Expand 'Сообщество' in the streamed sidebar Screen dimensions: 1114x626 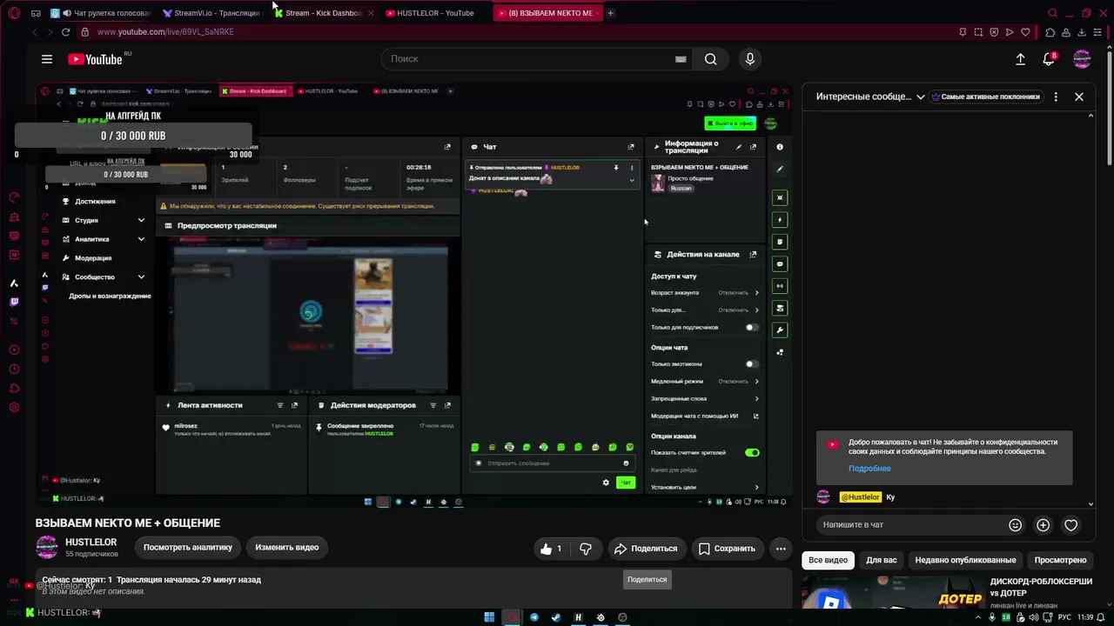(141, 277)
